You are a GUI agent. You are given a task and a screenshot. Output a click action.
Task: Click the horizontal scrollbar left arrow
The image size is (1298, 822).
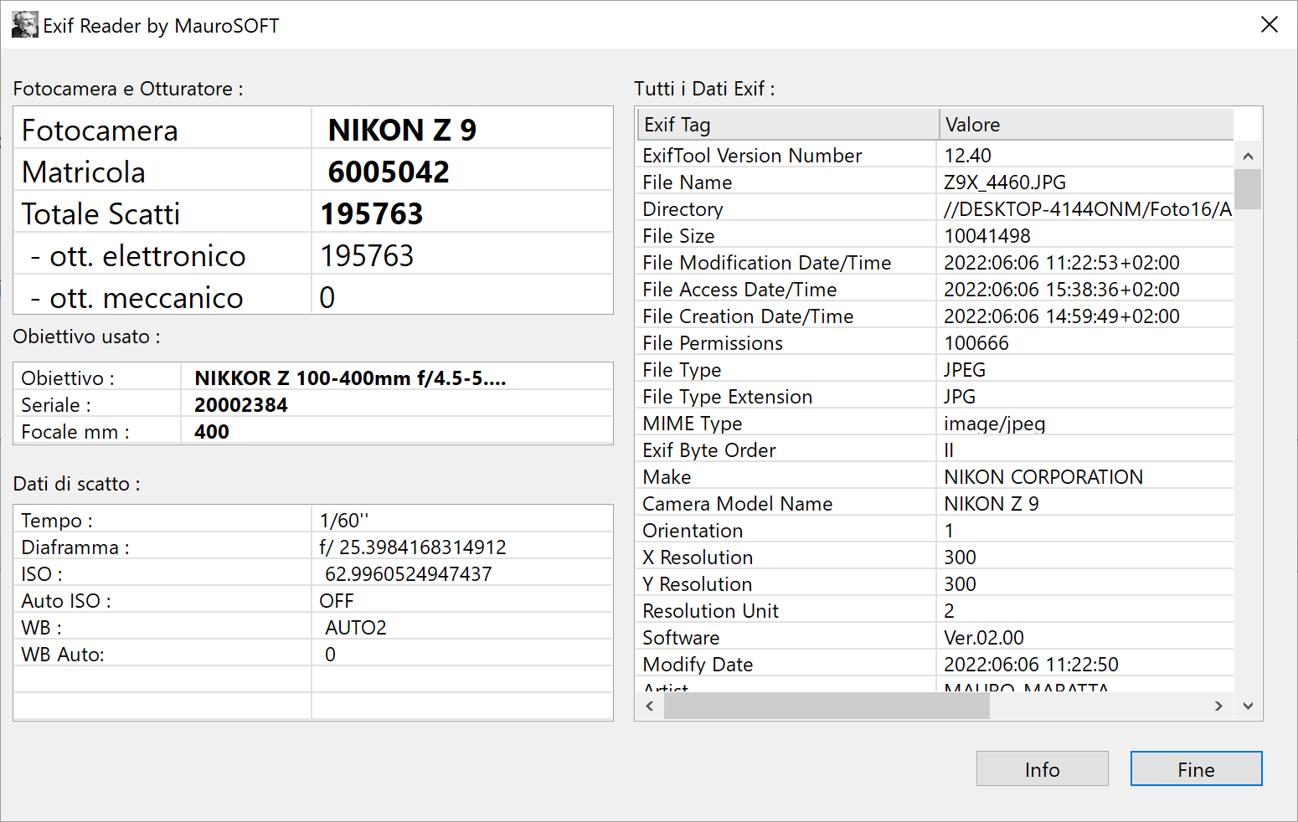click(650, 706)
